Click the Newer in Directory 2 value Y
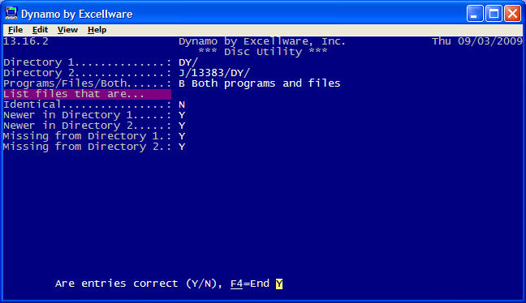 click(182, 126)
